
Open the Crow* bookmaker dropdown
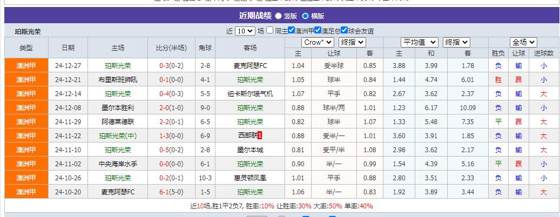[x=317, y=42]
